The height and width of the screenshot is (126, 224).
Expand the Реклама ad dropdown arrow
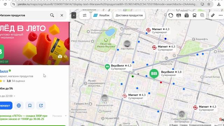[x=66, y=116]
